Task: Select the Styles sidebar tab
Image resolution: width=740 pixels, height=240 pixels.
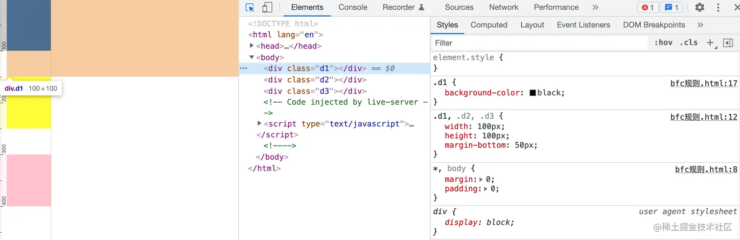Action: click(447, 25)
